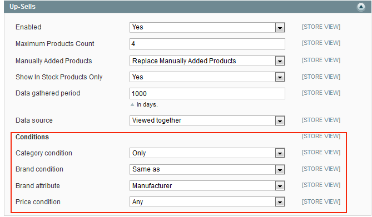Click the Maximum Products Count field

[207, 44]
